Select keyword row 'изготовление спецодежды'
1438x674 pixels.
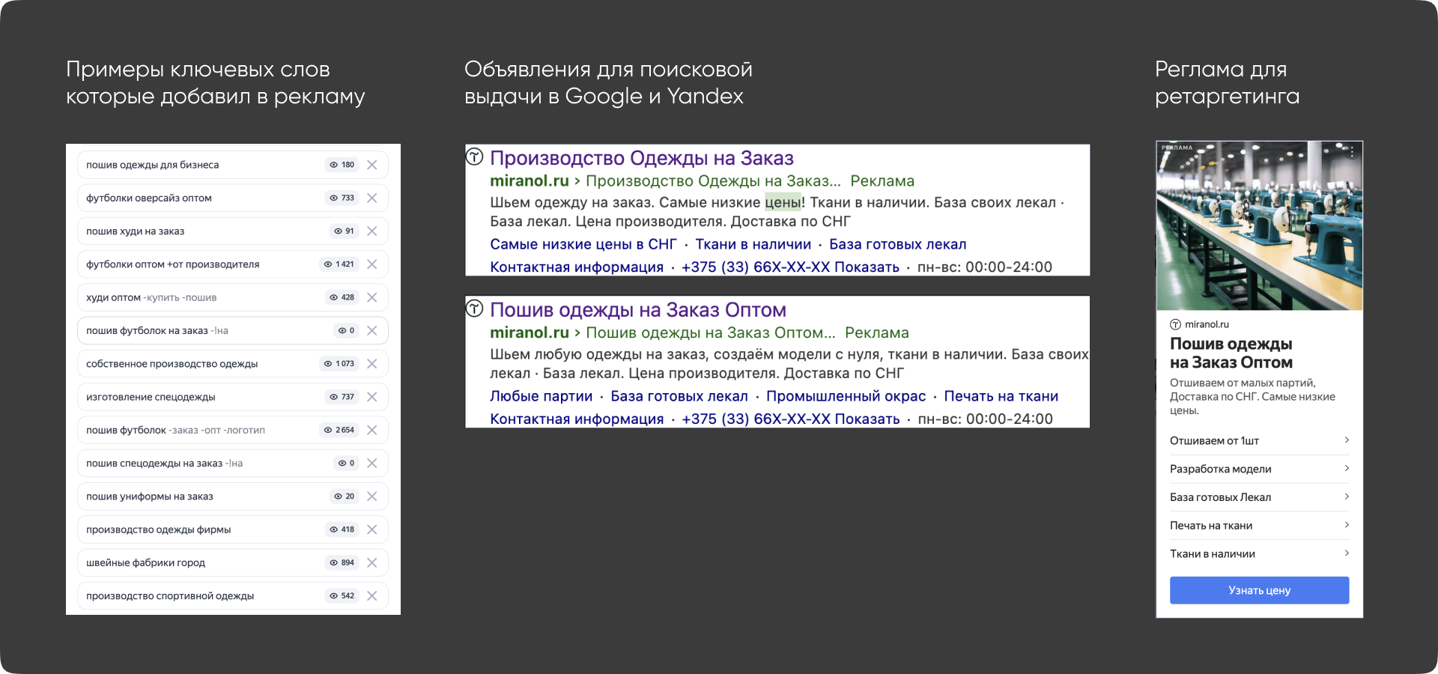[233, 397]
